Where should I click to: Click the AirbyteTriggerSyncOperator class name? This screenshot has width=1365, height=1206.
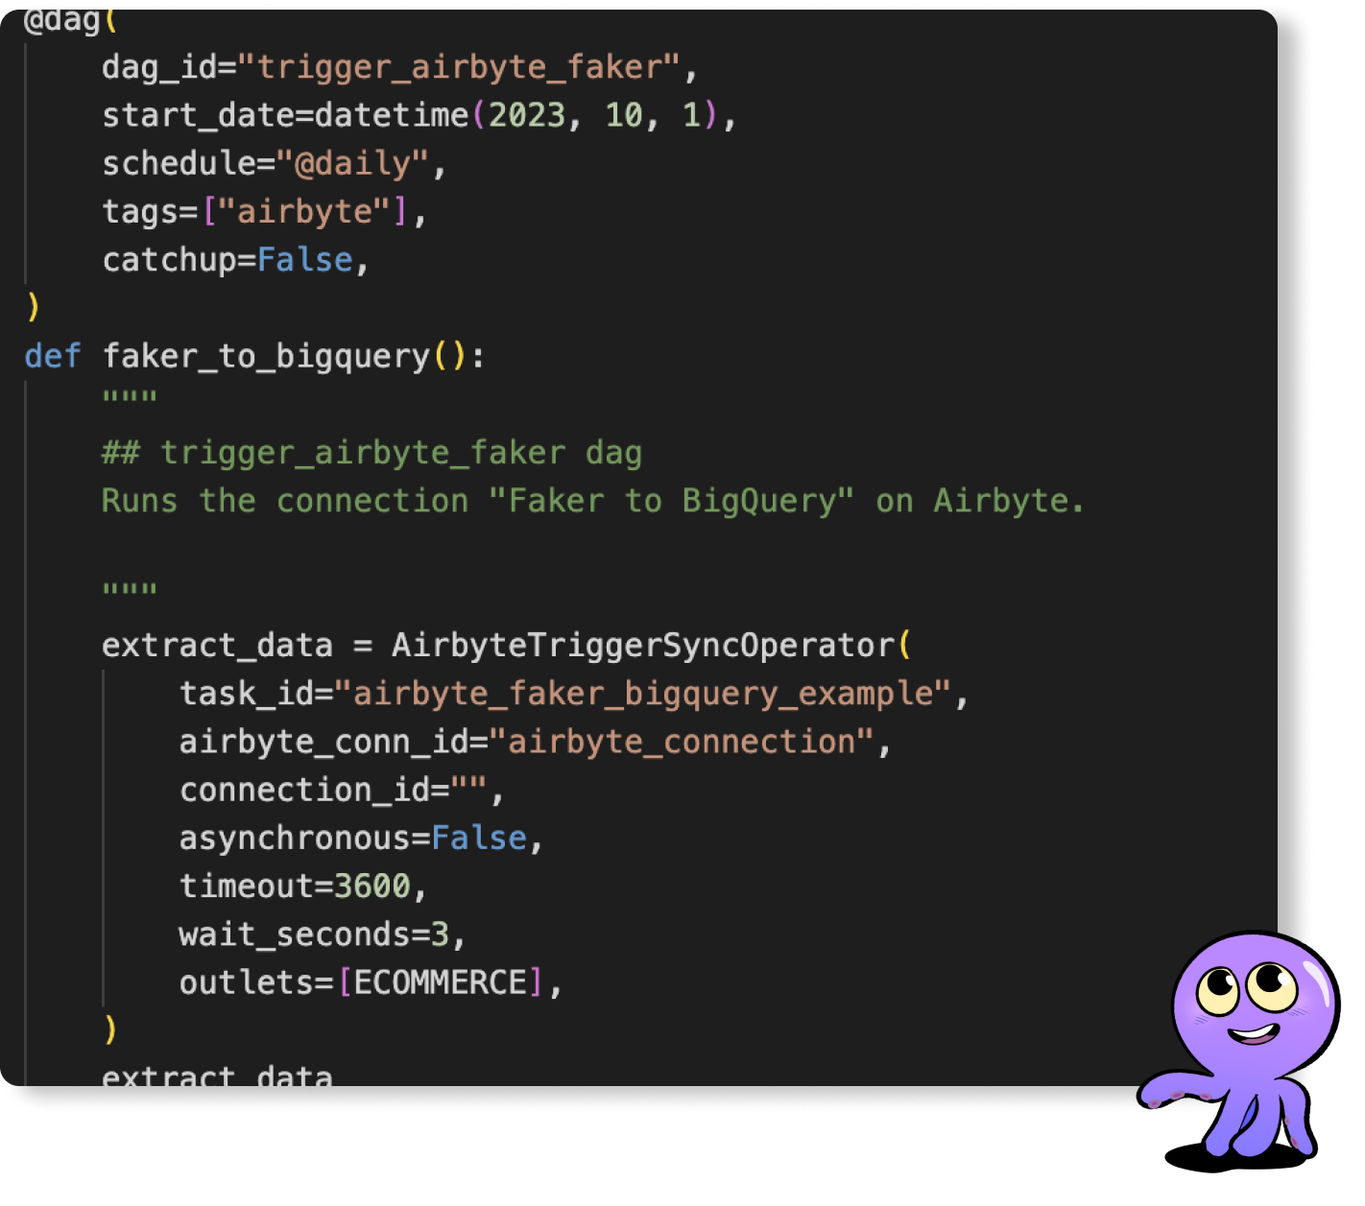point(642,646)
